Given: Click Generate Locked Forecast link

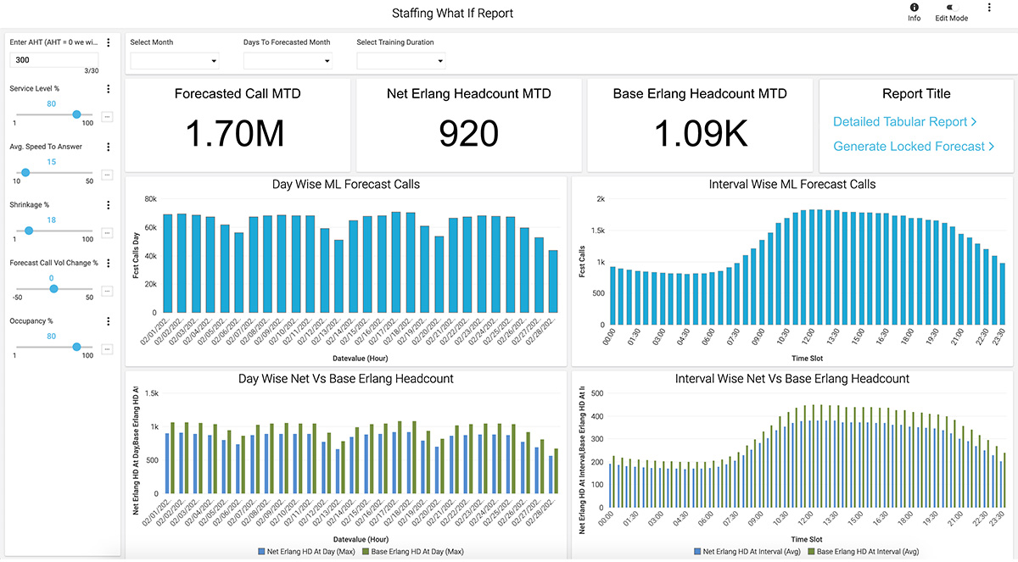Looking at the screenshot, I should [x=914, y=147].
